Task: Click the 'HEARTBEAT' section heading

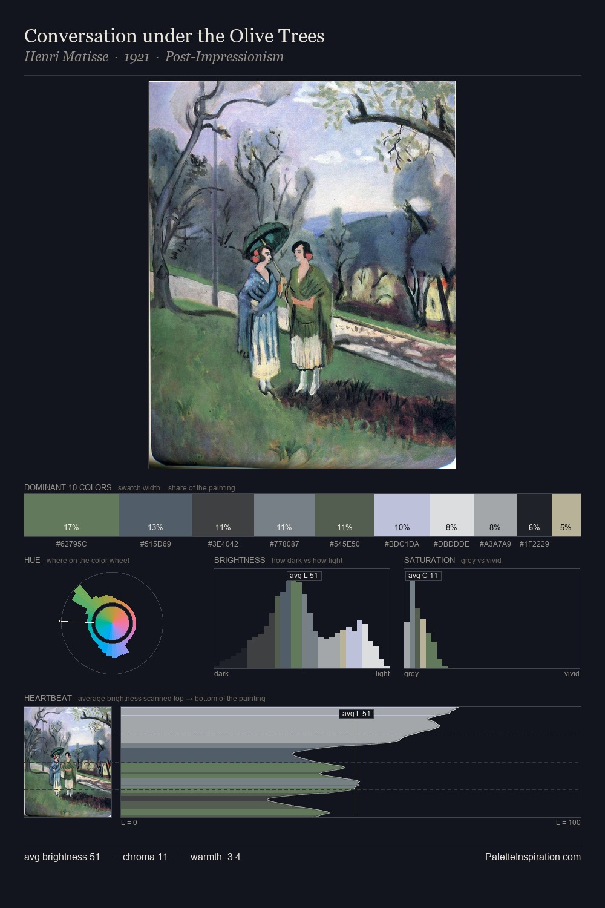Action: point(48,698)
